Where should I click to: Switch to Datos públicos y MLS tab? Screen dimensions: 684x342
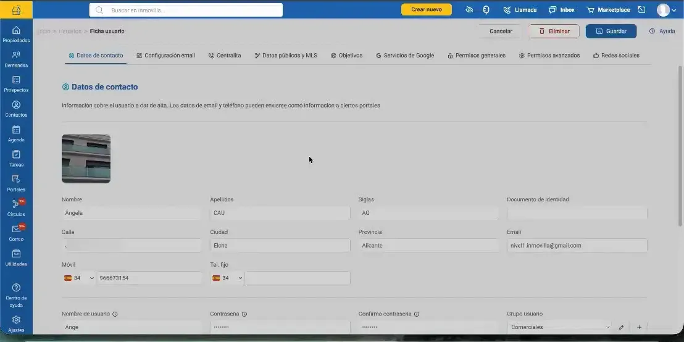pos(286,56)
